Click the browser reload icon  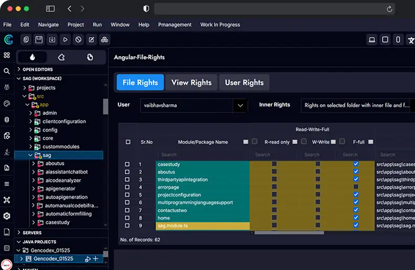[x=389, y=9]
